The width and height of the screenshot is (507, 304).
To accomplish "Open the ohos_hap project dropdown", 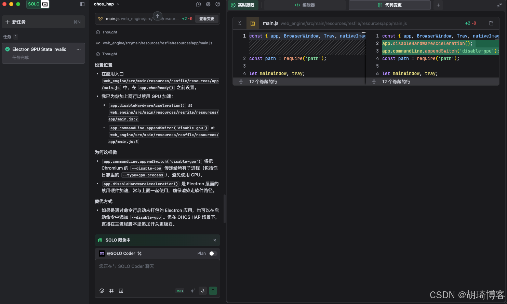I will click(107, 4).
